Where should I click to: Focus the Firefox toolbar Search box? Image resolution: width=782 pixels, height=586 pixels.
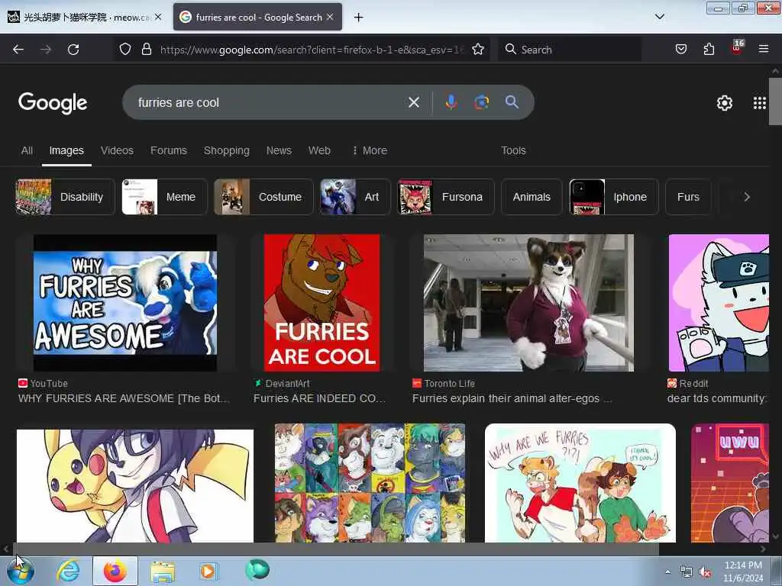point(570,50)
